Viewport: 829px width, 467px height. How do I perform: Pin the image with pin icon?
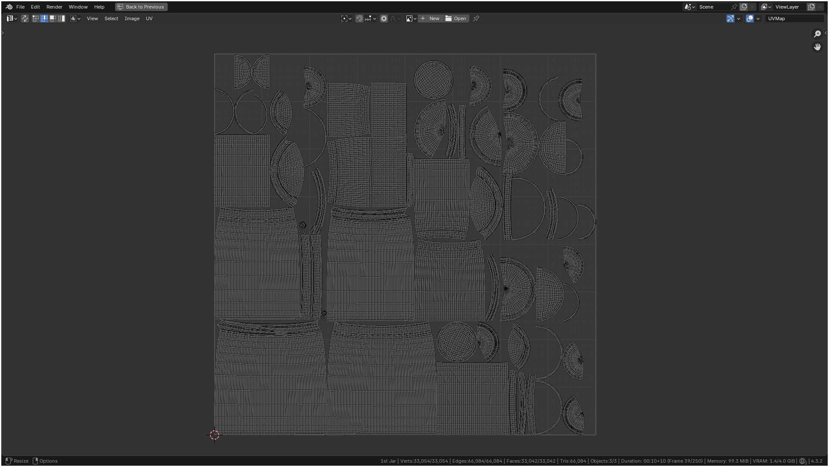coord(476,18)
